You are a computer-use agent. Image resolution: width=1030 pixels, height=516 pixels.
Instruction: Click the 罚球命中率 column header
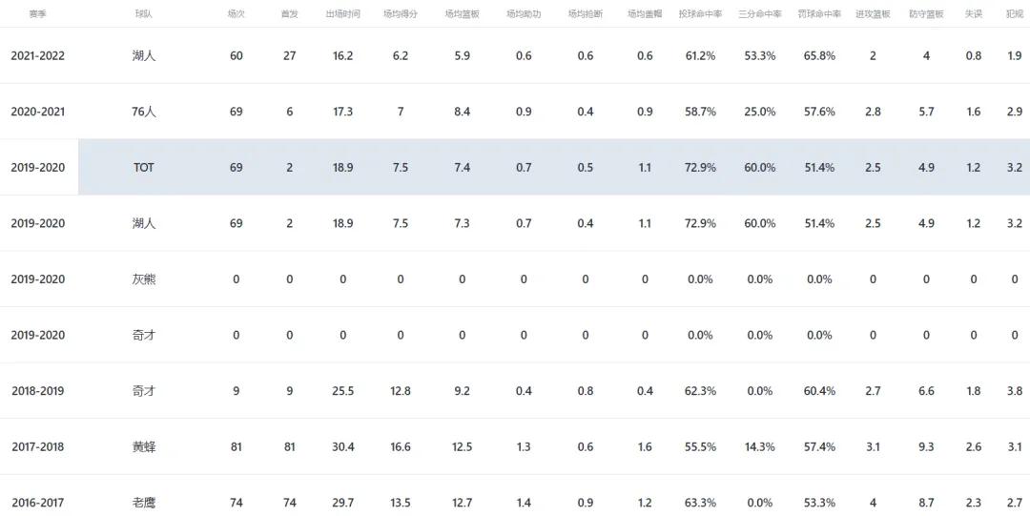[x=819, y=13]
